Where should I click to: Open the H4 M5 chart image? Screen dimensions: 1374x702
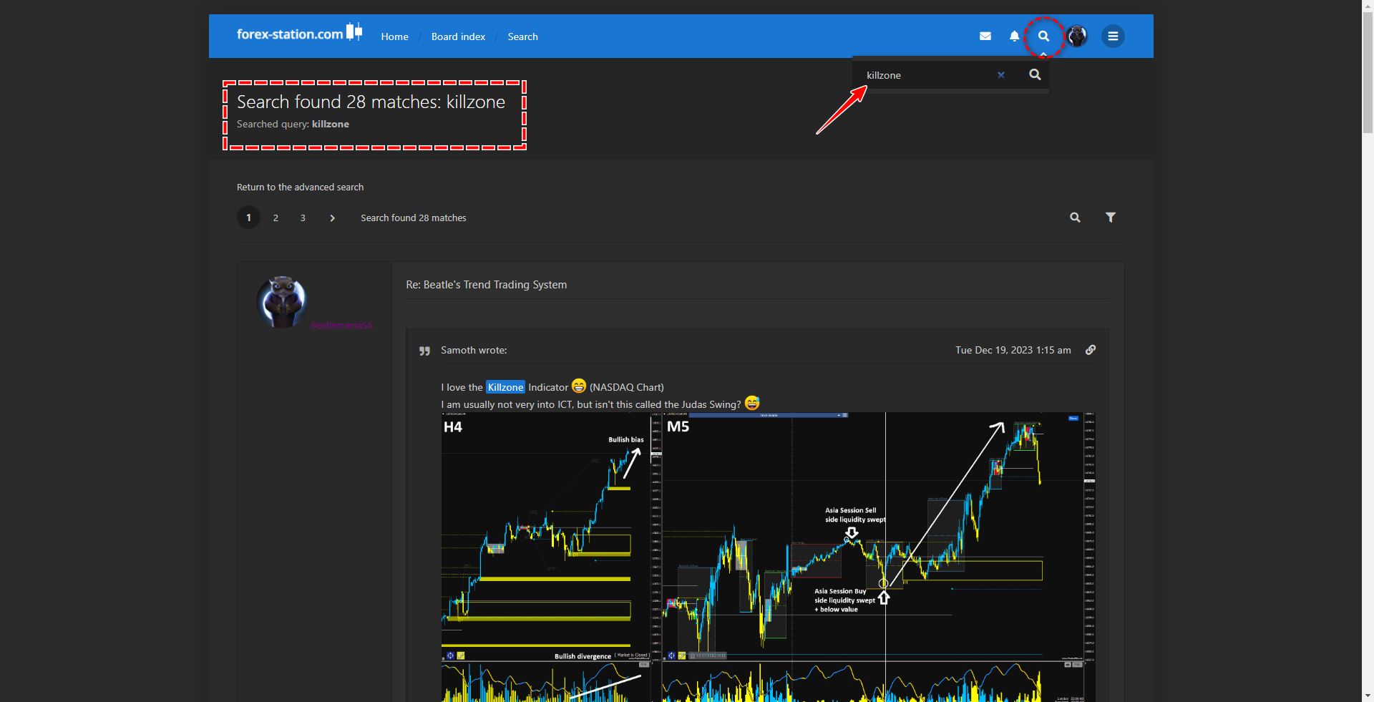[x=769, y=557]
